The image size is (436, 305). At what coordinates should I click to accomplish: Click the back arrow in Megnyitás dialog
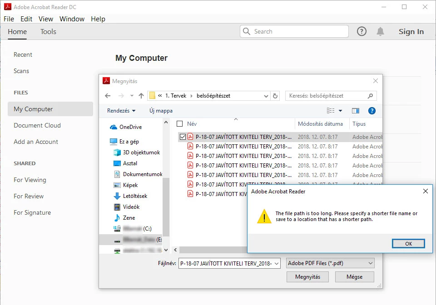coord(108,96)
